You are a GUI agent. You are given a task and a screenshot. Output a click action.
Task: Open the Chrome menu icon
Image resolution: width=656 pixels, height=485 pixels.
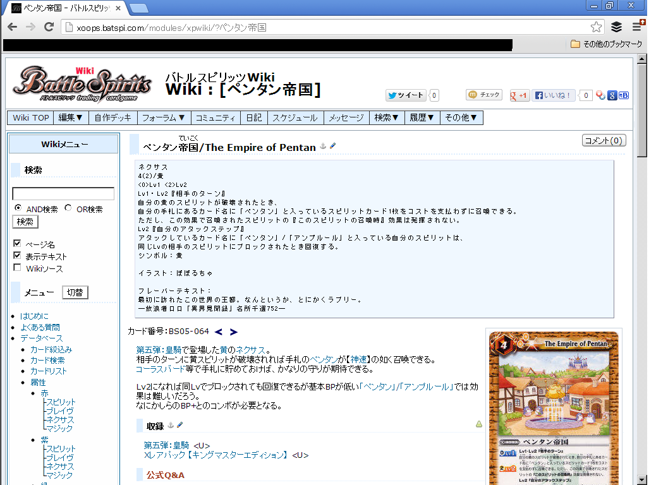[x=638, y=27]
